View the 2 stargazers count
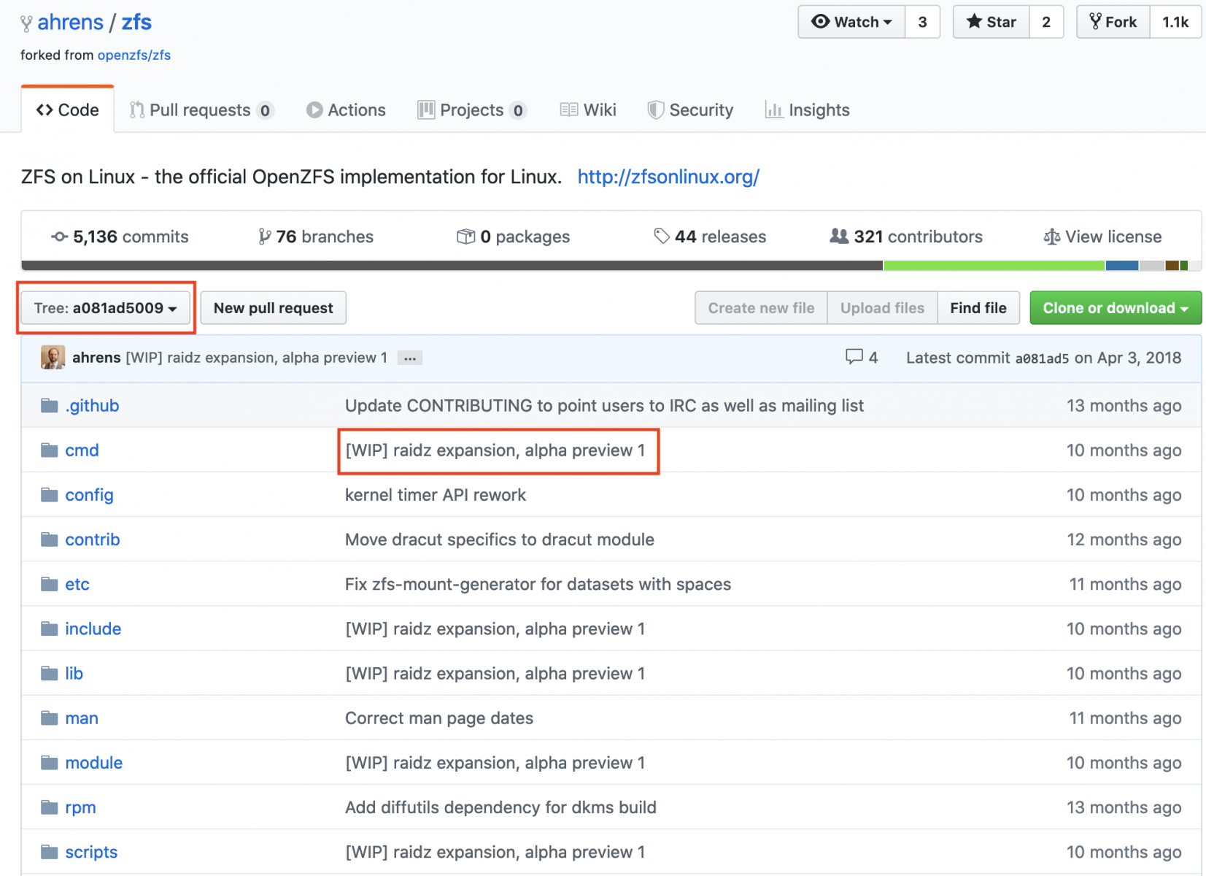The width and height of the screenshot is (1206, 876). (x=1046, y=22)
